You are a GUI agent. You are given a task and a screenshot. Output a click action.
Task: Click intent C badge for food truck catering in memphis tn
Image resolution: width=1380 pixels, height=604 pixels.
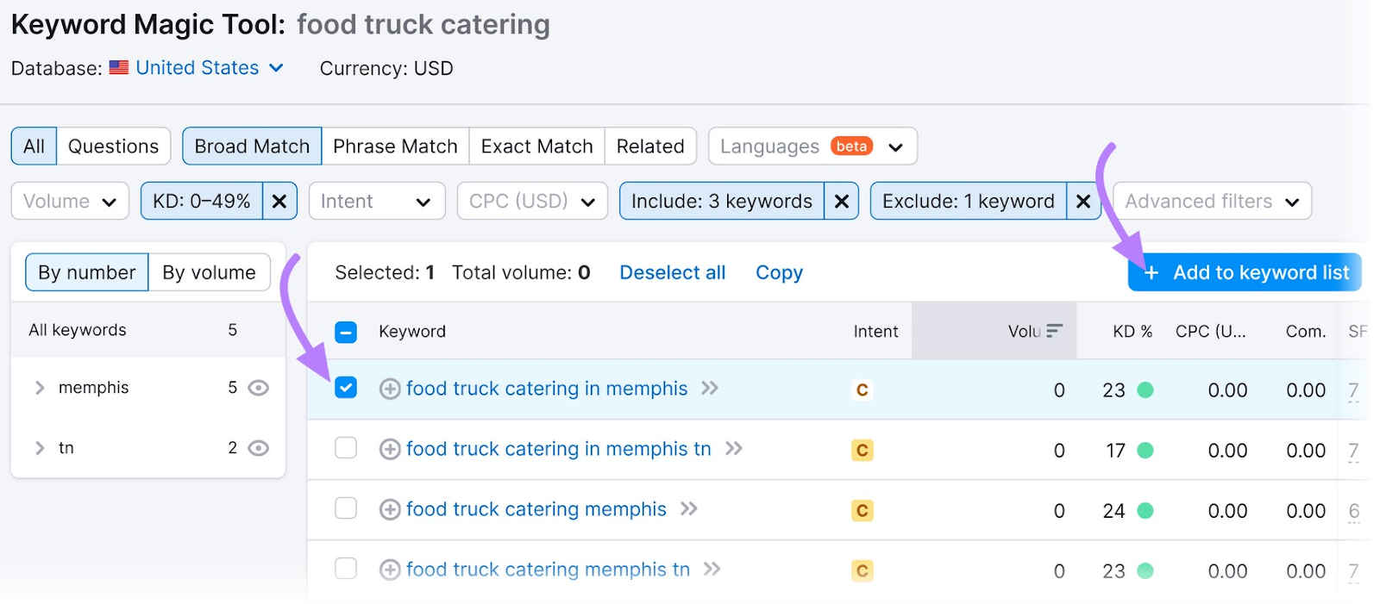point(862,451)
